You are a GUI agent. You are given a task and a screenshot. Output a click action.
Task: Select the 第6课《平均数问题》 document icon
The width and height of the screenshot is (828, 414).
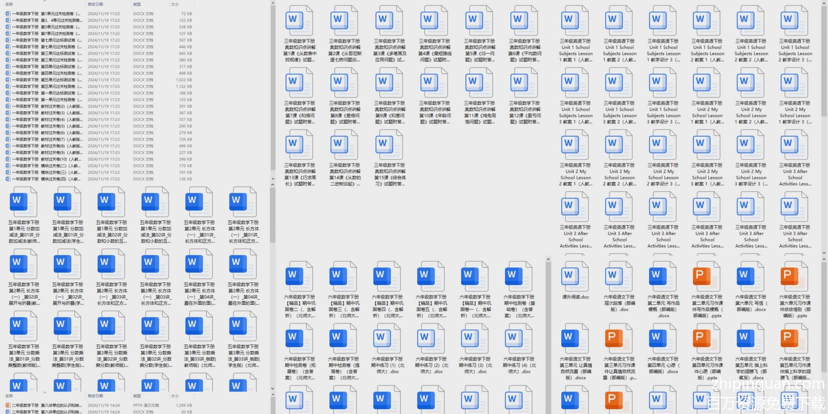click(x=524, y=21)
